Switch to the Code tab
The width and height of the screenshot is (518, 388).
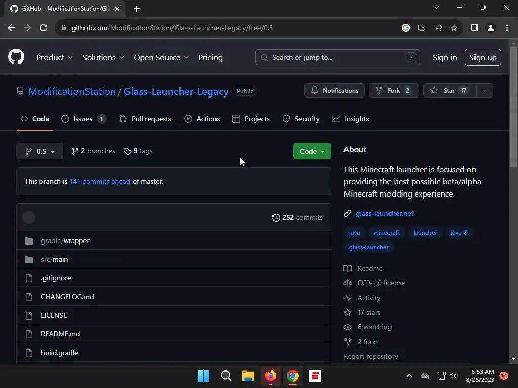(35, 119)
